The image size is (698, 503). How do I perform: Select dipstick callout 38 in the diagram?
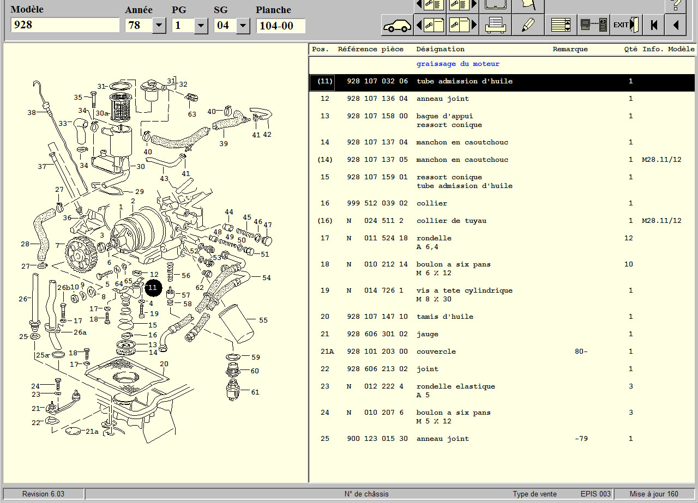pyautogui.click(x=32, y=112)
